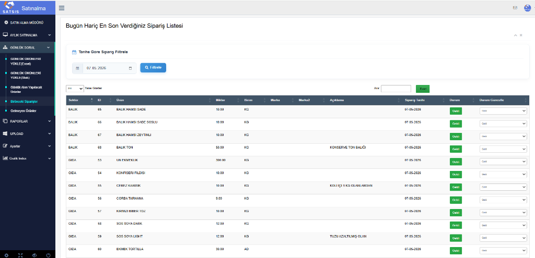Open Durum Güncelle dropdown for BALIK TON
The width and height of the screenshot is (535, 258).
(x=503, y=149)
